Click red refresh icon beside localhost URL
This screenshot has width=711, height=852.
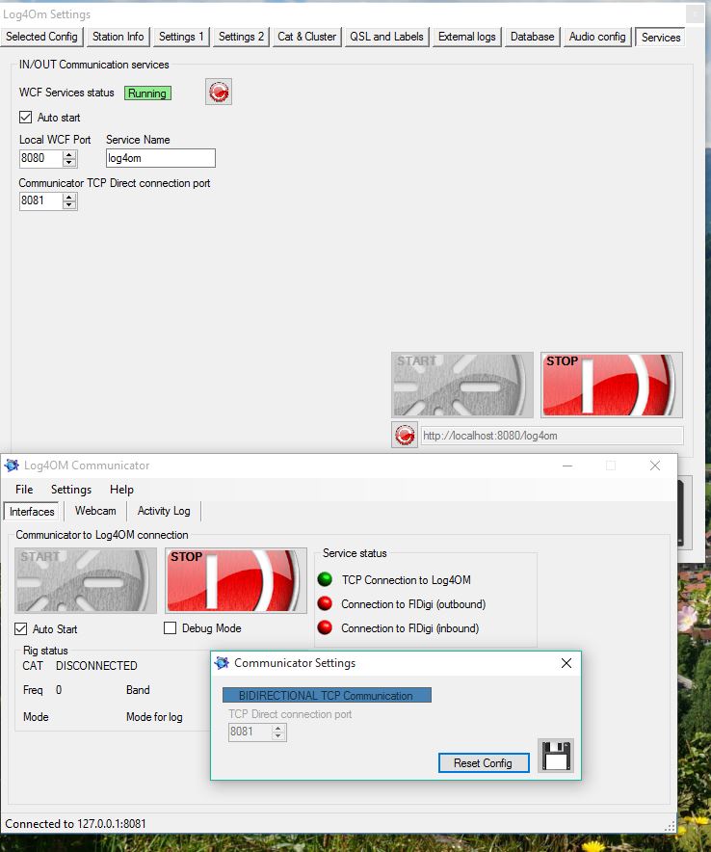coord(405,435)
